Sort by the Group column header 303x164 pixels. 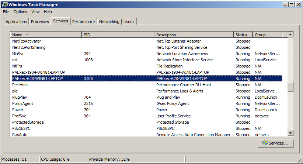(x=268, y=35)
